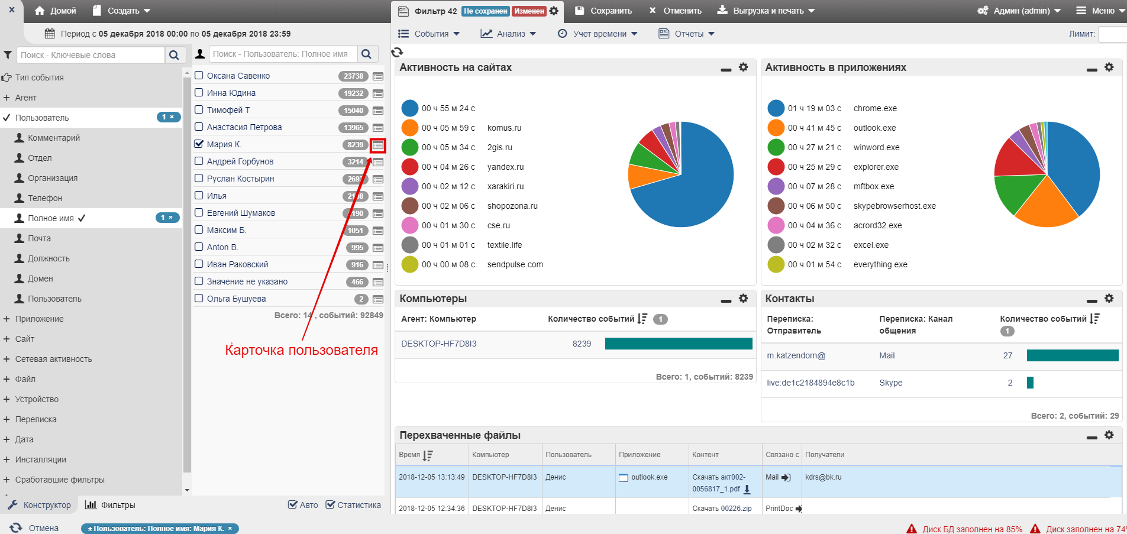The width and height of the screenshot is (1127, 534).
Task: Check the Оксана Савенко checkbox
Action: pyautogui.click(x=199, y=76)
